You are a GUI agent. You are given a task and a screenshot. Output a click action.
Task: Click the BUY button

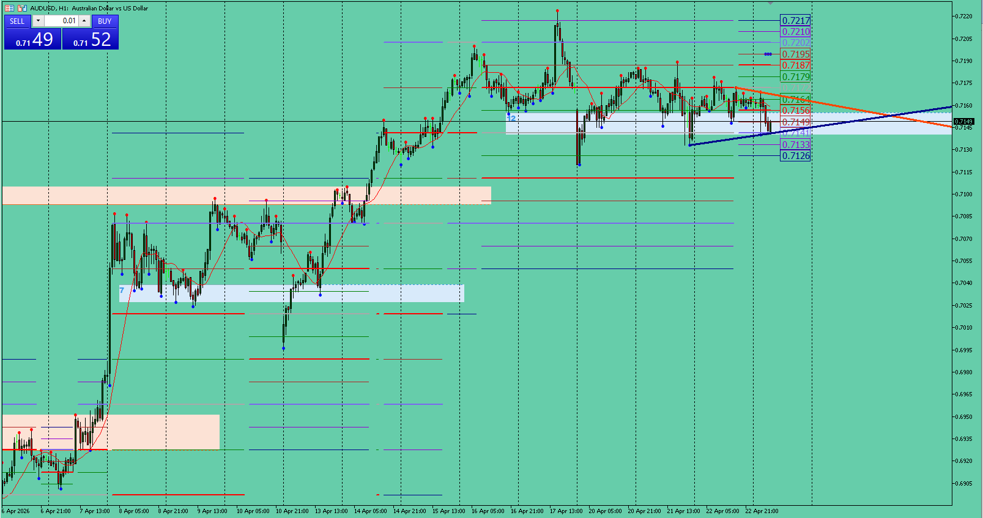pyautogui.click(x=105, y=21)
